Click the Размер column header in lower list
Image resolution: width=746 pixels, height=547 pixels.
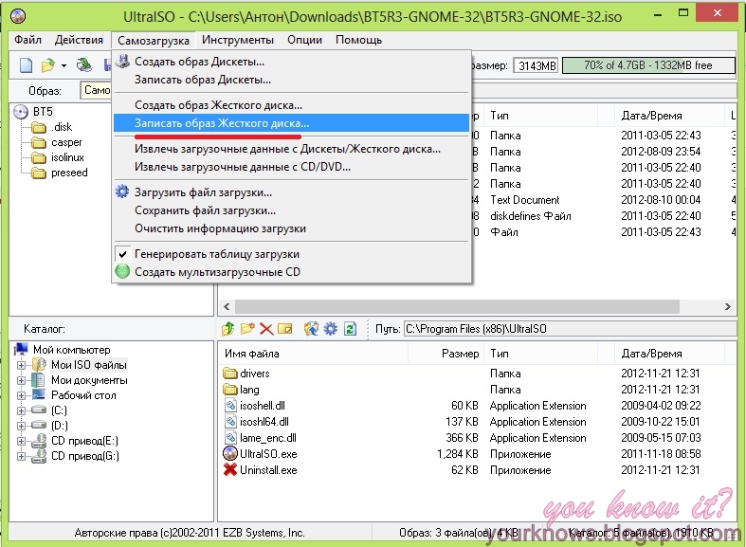click(x=446, y=354)
